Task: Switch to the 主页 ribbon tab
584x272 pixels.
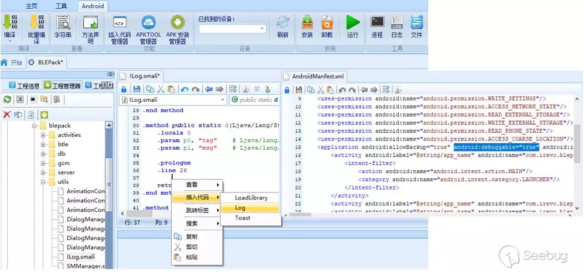Action: [x=32, y=6]
